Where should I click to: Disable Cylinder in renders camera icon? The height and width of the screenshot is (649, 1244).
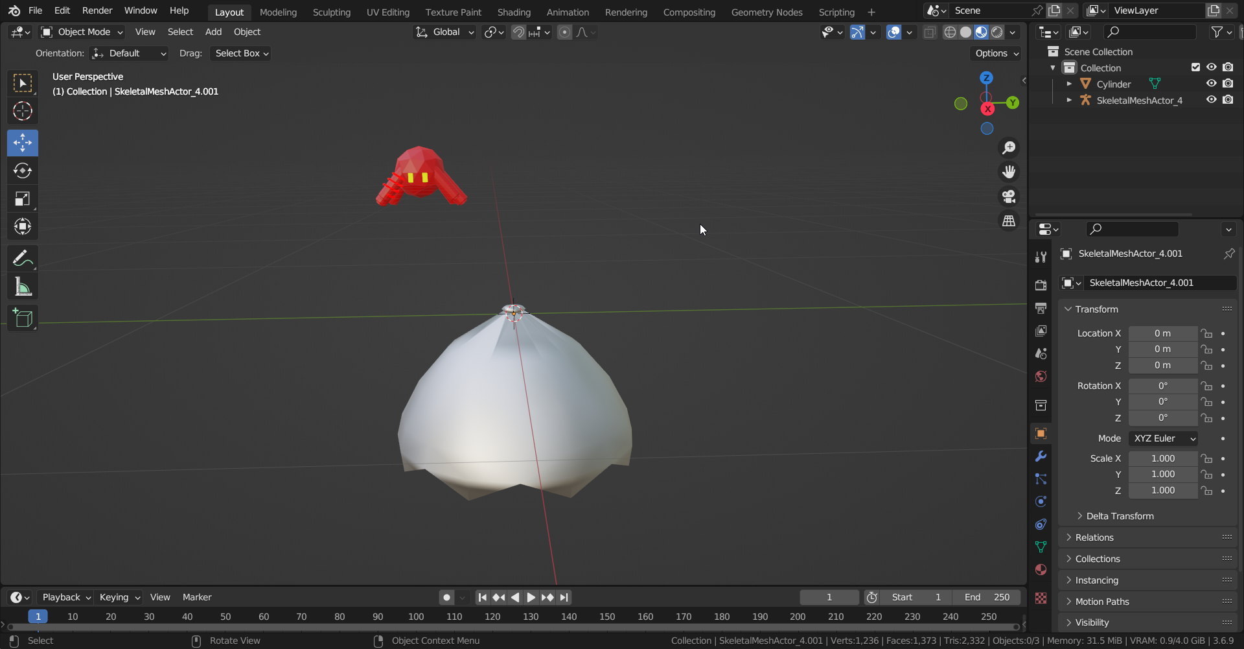[1228, 84]
